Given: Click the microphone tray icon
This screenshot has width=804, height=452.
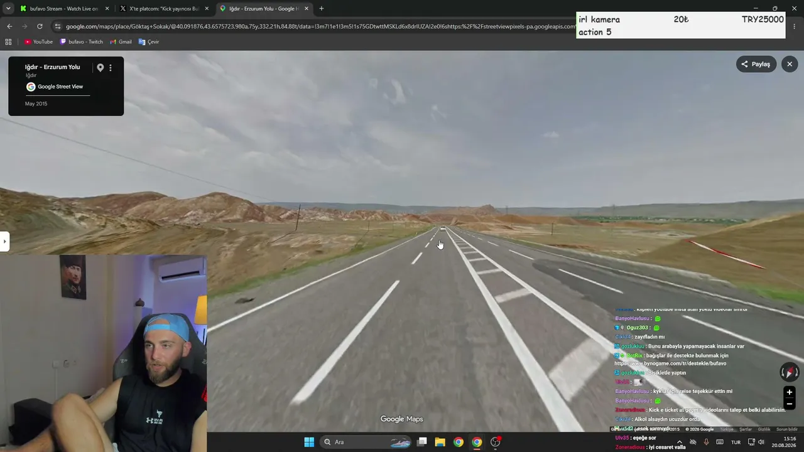Looking at the screenshot, I should [707, 442].
